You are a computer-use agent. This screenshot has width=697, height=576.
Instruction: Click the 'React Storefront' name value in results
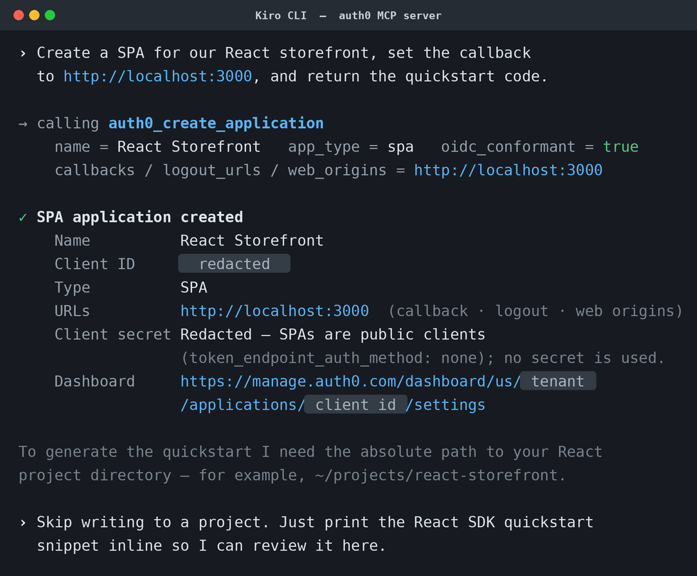tap(252, 240)
